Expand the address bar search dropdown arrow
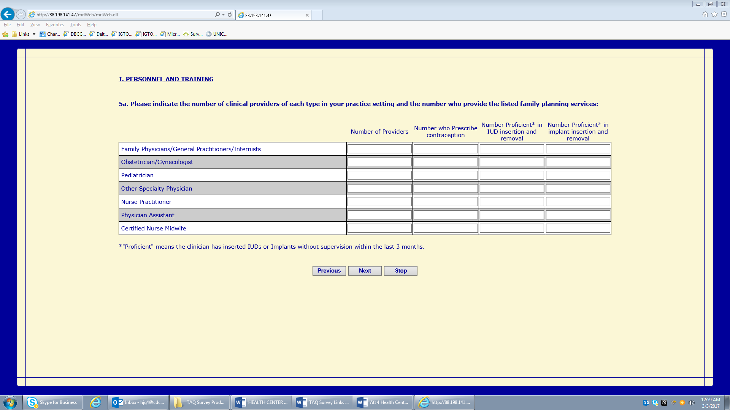Viewport: 730px width, 410px height. click(223, 14)
